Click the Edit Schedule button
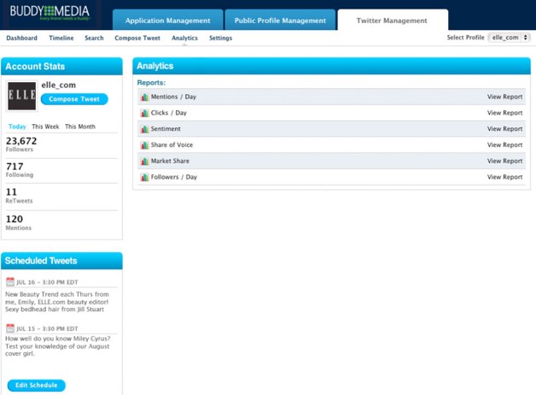The height and width of the screenshot is (395, 536). [36, 385]
